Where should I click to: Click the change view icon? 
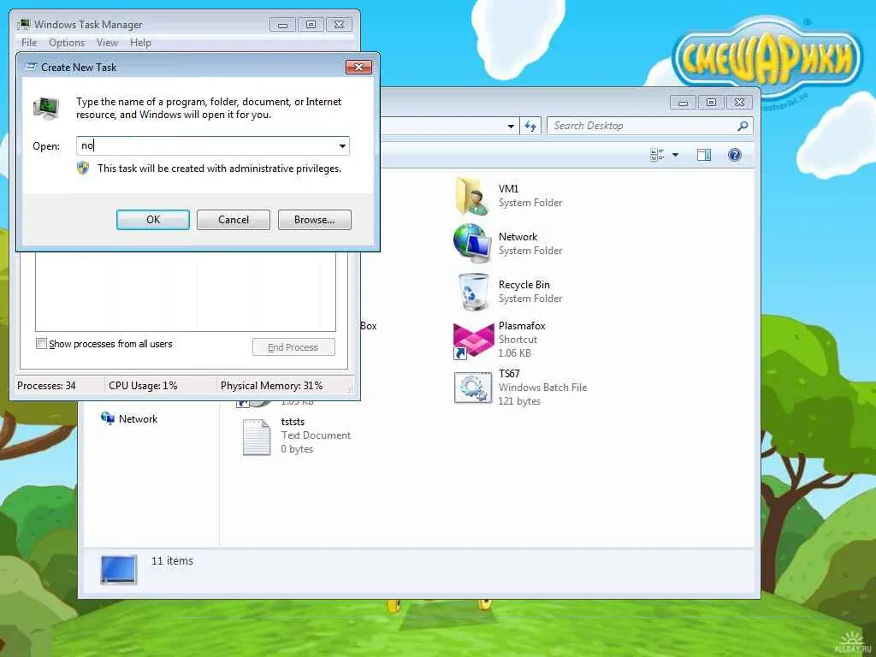point(657,155)
